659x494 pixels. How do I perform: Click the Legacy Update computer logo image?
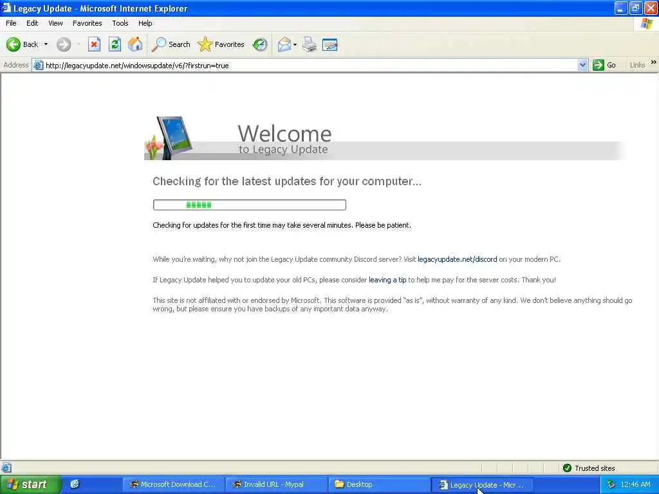[169, 138]
